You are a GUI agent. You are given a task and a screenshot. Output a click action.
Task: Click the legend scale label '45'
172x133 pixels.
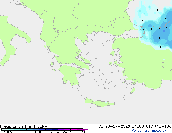(x=78, y=132)
